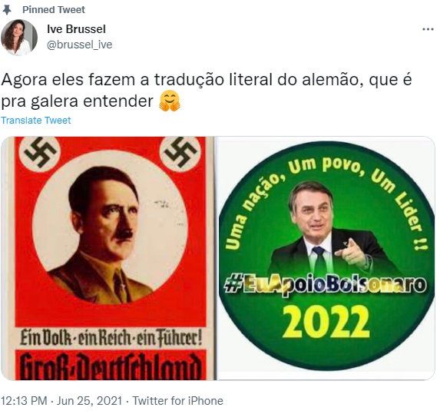The height and width of the screenshot is (414, 440).
Task: Open the left red poster image
Action: (109, 258)
